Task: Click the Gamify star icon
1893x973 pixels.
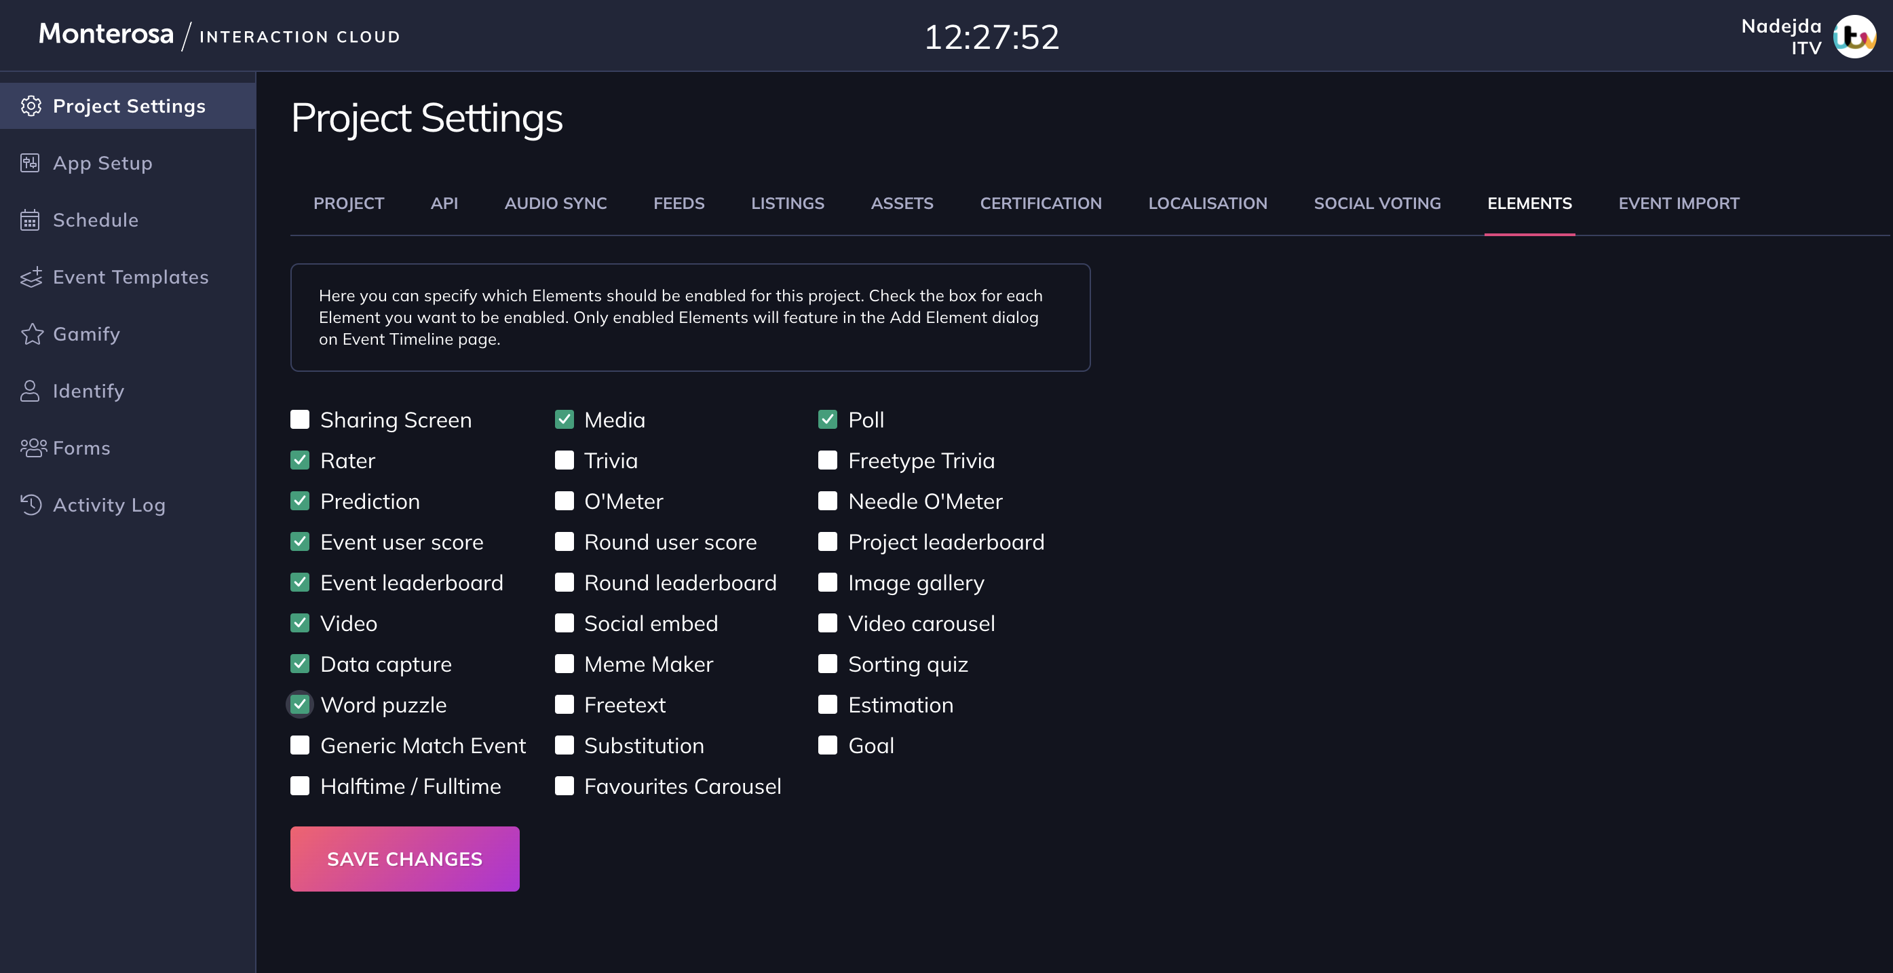Action: [32, 334]
